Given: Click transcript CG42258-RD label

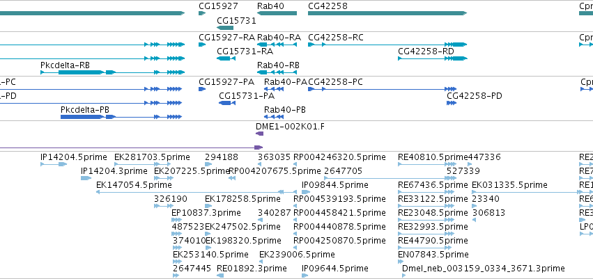Looking at the screenshot, I should [426, 51].
